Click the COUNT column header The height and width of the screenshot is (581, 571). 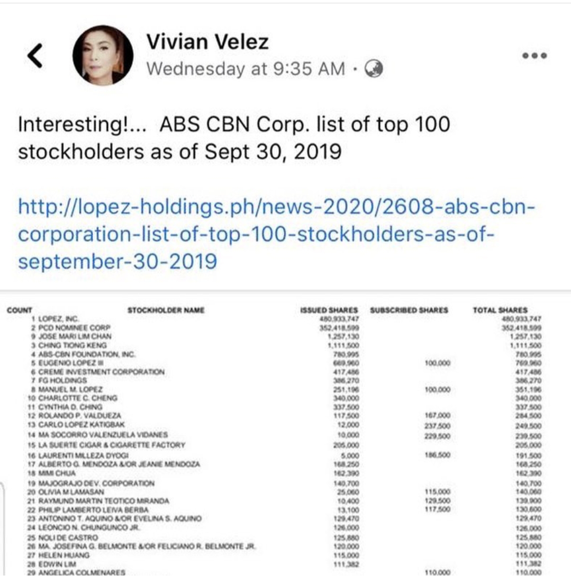coord(20,310)
